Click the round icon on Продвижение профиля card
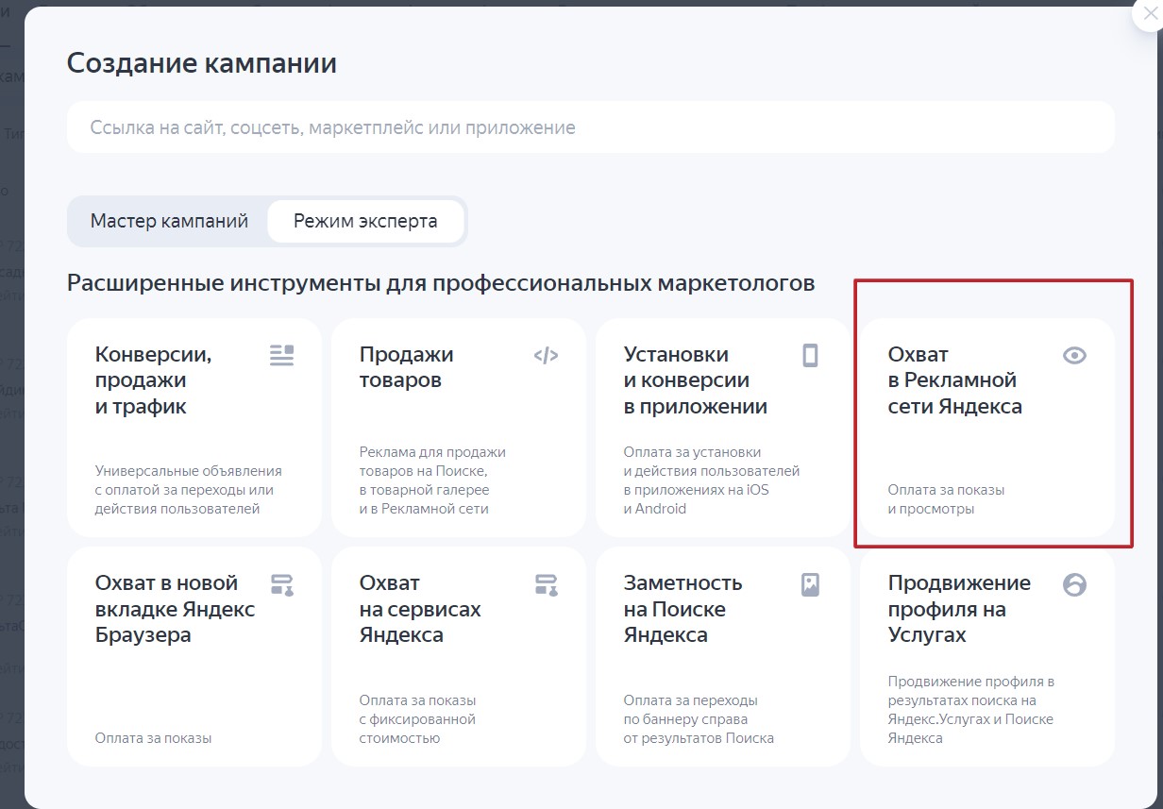This screenshot has width=1163, height=809. point(1074,584)
